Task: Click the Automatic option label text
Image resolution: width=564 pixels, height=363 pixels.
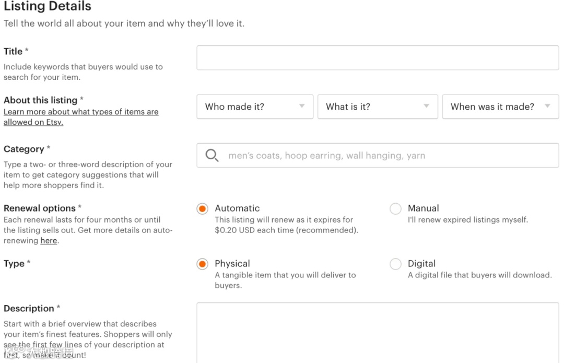Action: tap(237, 208)
